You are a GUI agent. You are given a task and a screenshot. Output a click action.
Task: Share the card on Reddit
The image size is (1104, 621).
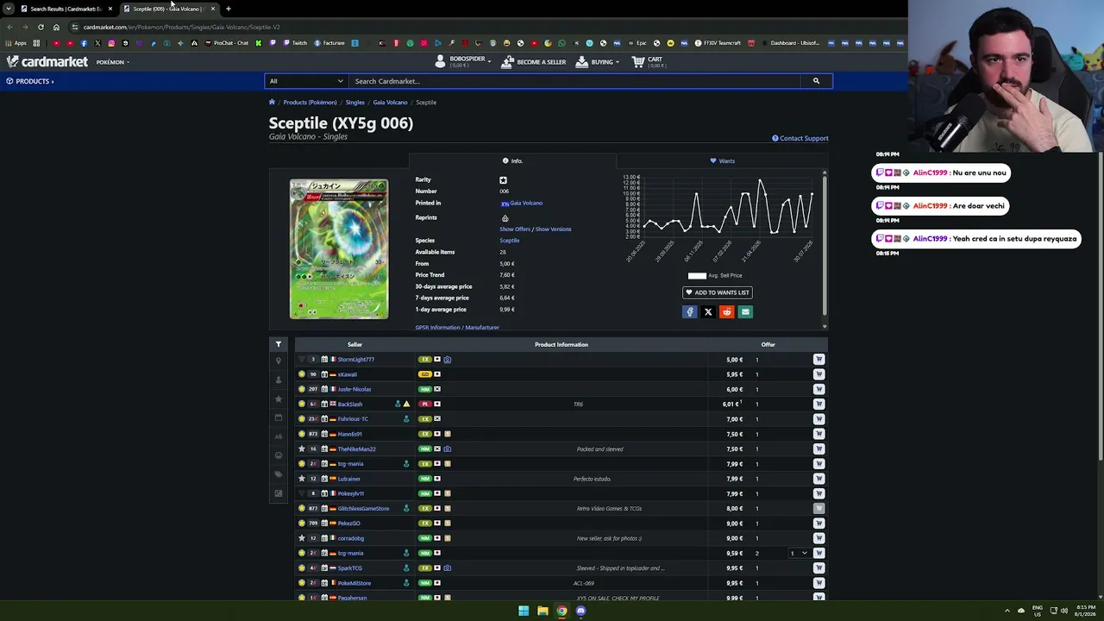click(x=726, y=312)
